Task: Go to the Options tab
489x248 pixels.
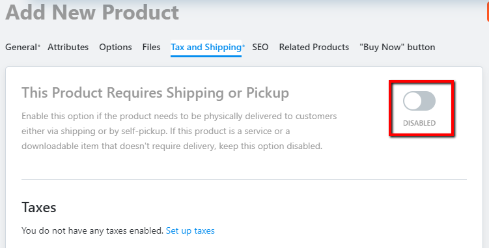Action: click(x=115, y=47)
